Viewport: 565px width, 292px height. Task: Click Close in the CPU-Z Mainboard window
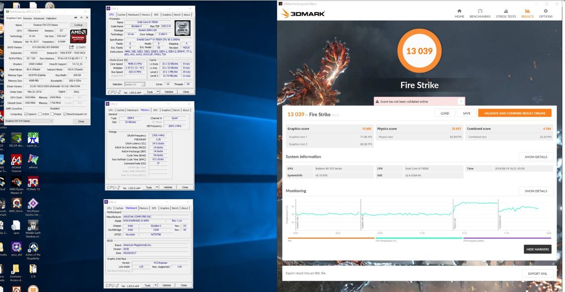184,285
